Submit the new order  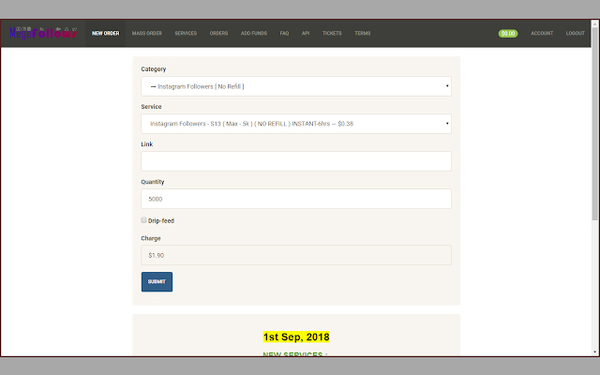tap(157, 281)
